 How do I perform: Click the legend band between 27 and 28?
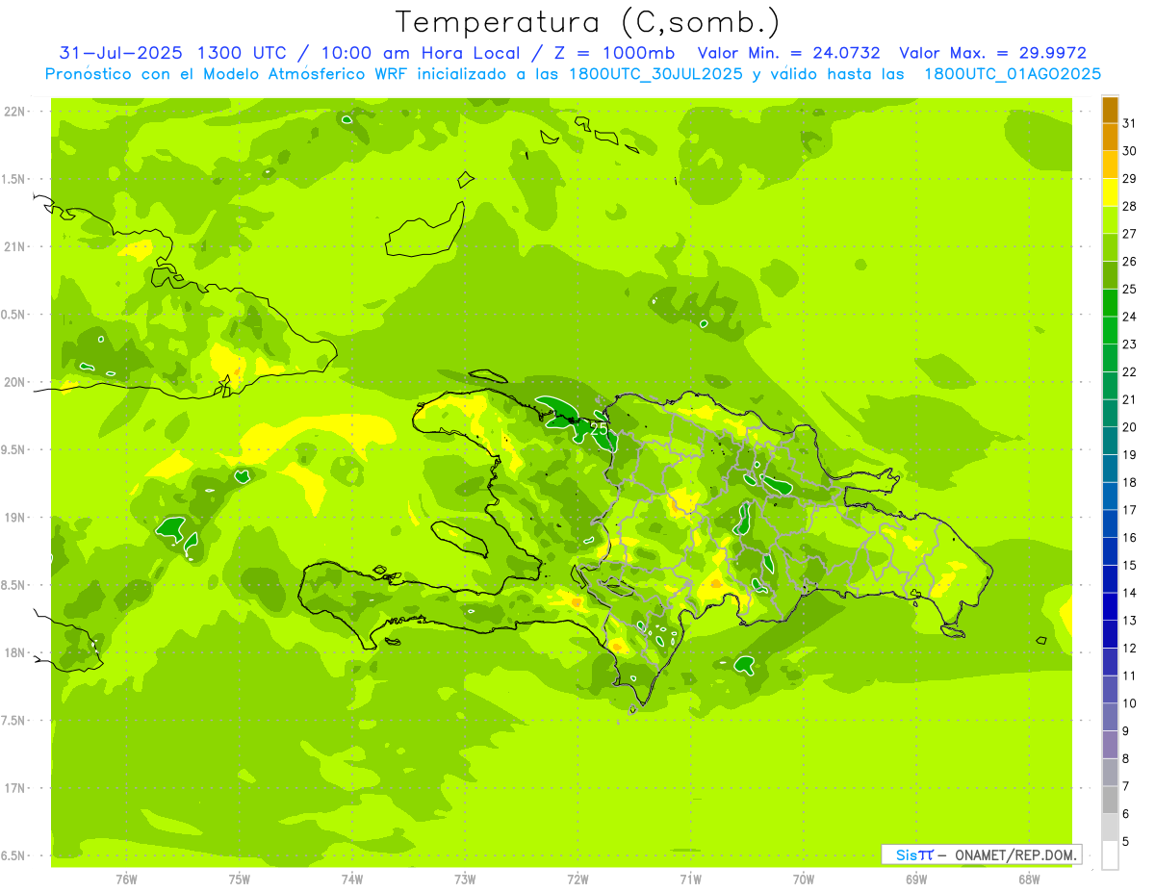1110,220
